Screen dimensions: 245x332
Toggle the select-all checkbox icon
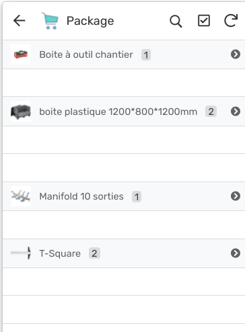tap(204, 21)
